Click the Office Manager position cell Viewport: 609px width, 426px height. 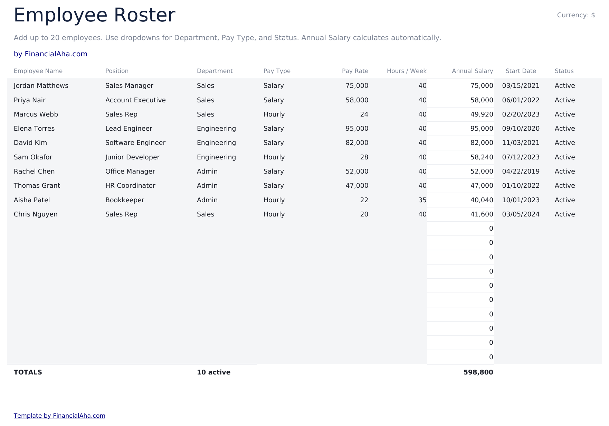point(144,172)
